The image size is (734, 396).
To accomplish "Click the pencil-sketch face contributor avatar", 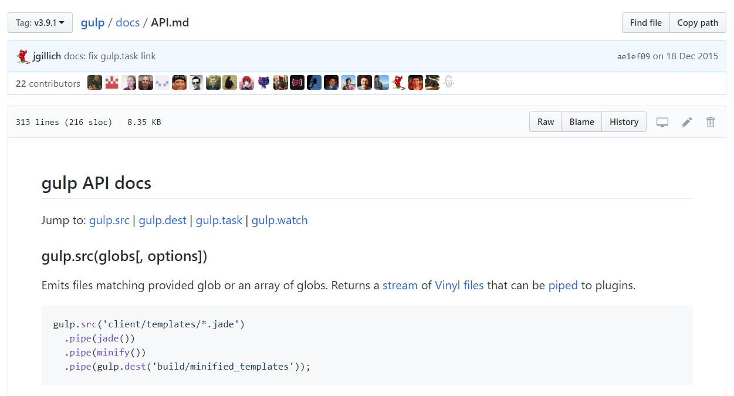I will pyautogui.click(x=449, y=83).
